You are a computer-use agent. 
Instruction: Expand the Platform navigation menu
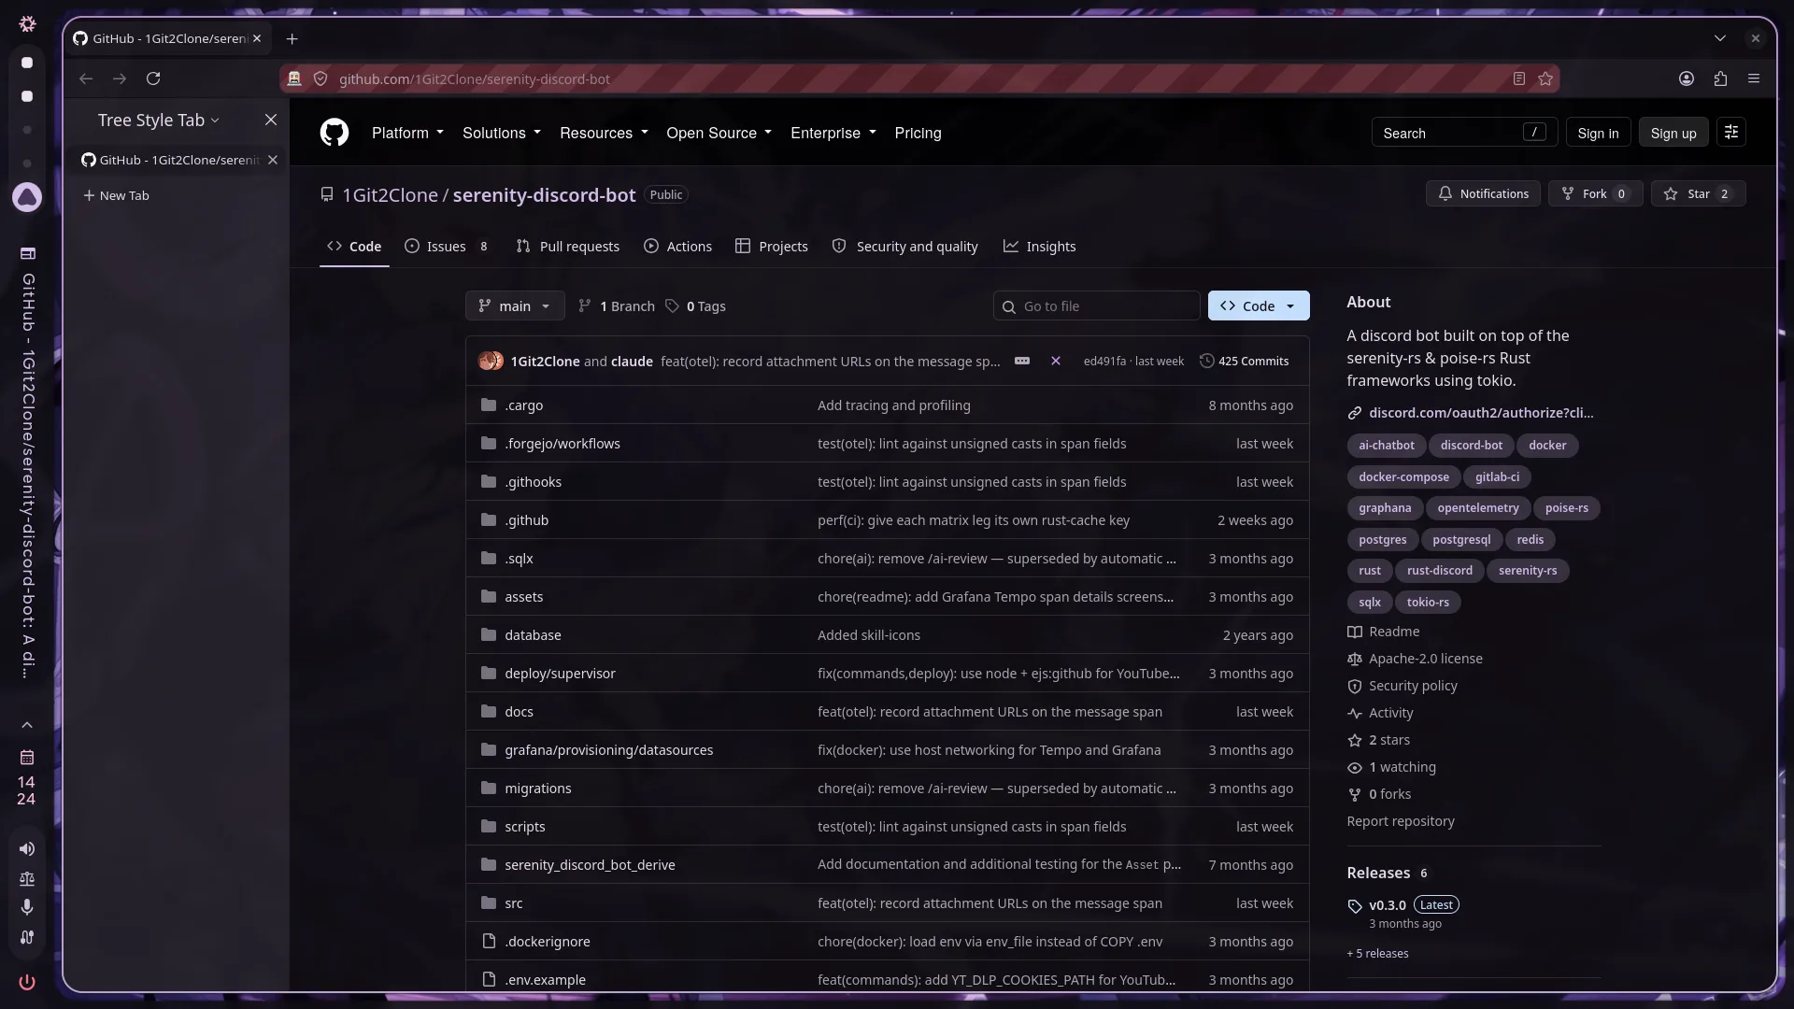pos(407,133)
